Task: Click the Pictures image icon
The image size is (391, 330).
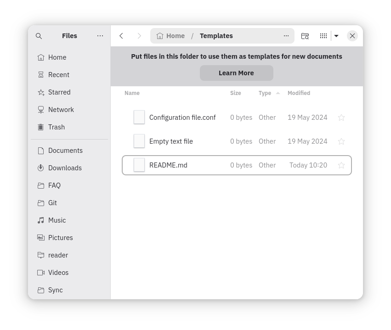Action: 40,238
